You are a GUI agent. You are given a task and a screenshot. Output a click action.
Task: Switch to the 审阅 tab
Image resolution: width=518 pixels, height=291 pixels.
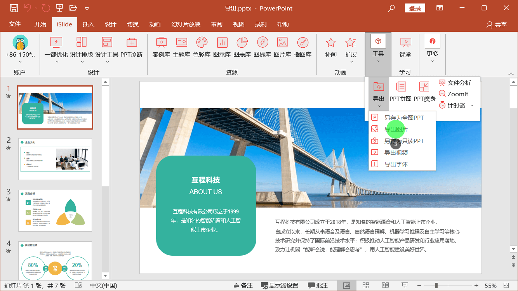[x=217, y=24]
